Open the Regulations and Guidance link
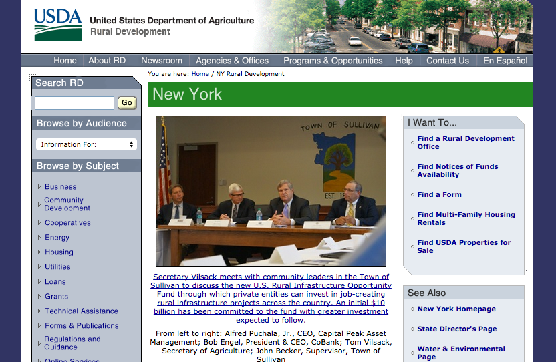This screenshot has width=556, height=362. tap(72, 343)
